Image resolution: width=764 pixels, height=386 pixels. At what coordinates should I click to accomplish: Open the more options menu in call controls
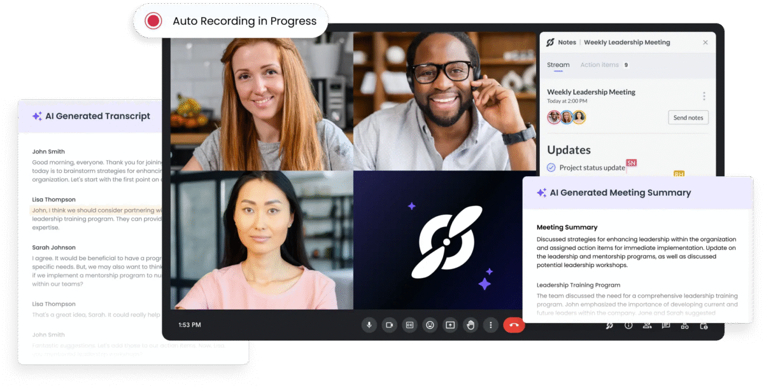[x=491, y=325]
